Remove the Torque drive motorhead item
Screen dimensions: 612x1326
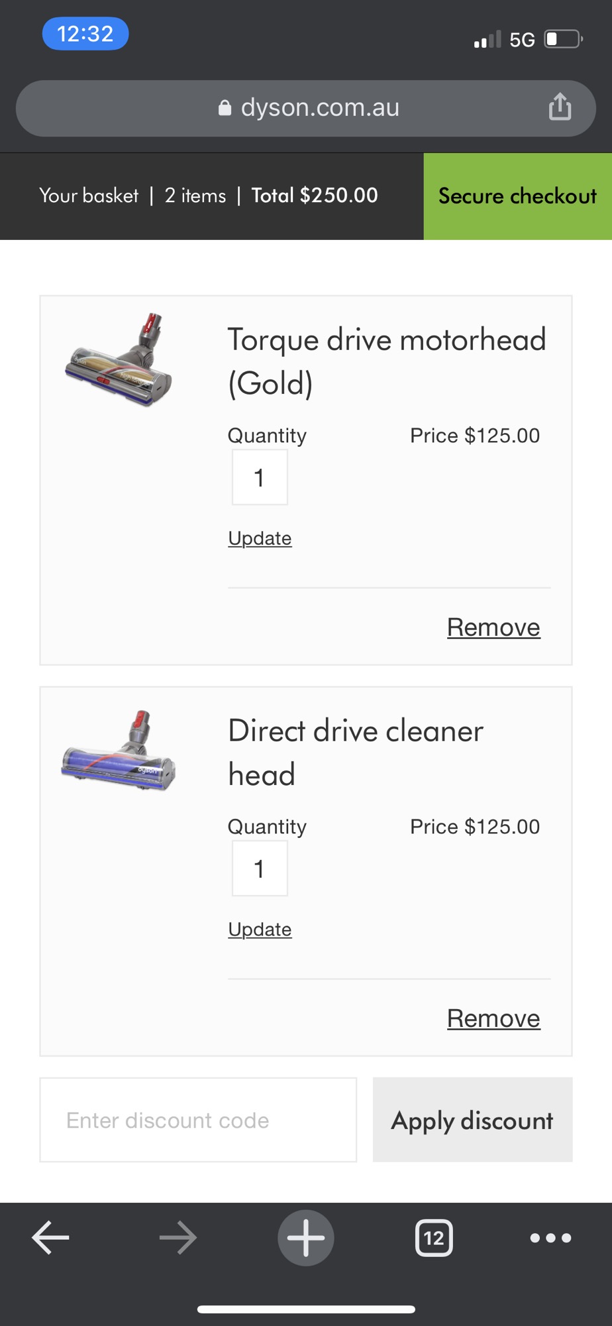pos(493,627)
